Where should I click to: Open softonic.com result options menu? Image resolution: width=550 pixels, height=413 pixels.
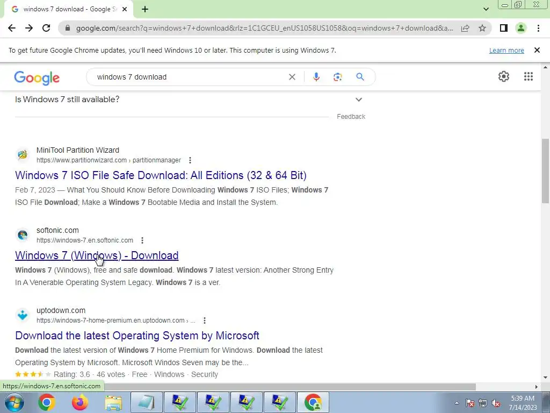coord(142,240)
